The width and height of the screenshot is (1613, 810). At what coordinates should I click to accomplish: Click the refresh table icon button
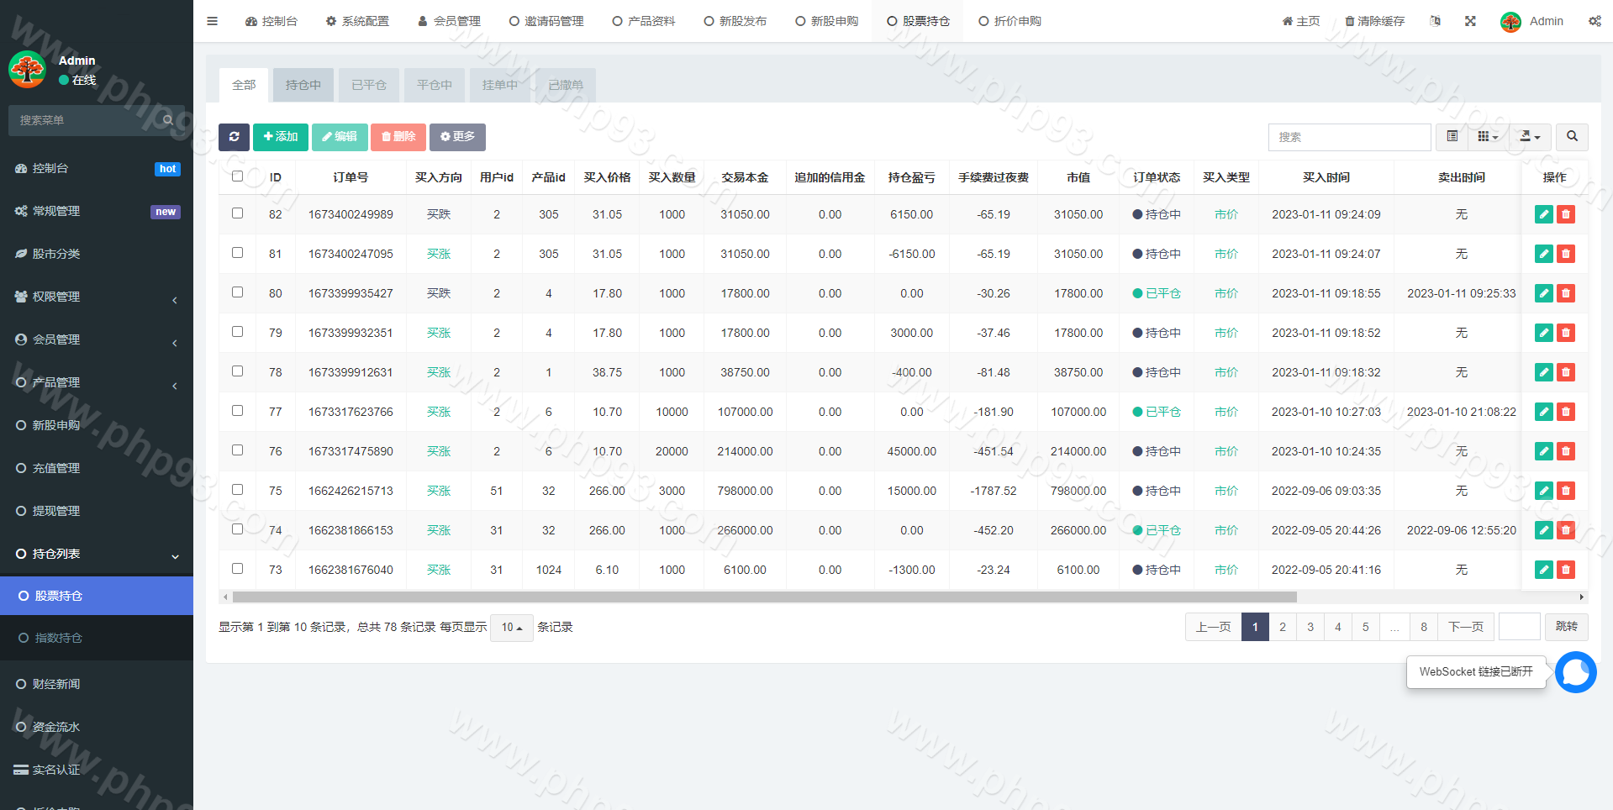[x=234, y=137]
